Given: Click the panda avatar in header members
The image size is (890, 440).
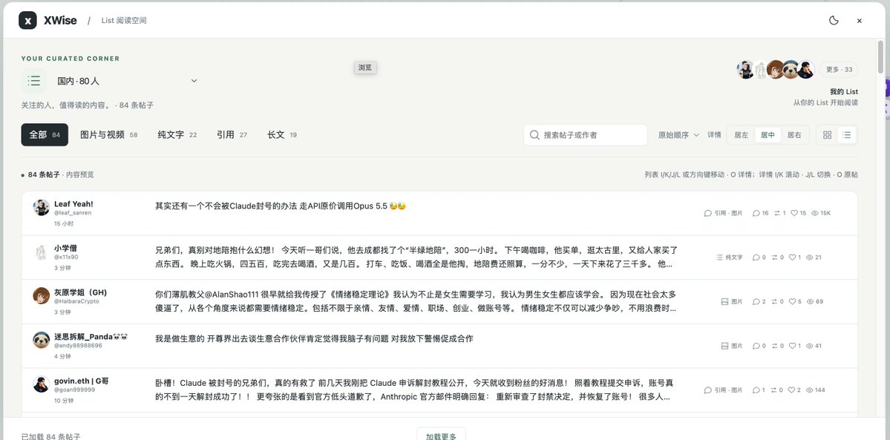Looking at the screenshot, I should coord(791,70).
